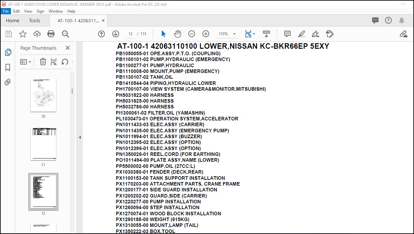This screenshot has width=414, height=234.
Task: Click the line PX1310055-00 MOUNT,LAMP (TAIL)
Action: 157,225
